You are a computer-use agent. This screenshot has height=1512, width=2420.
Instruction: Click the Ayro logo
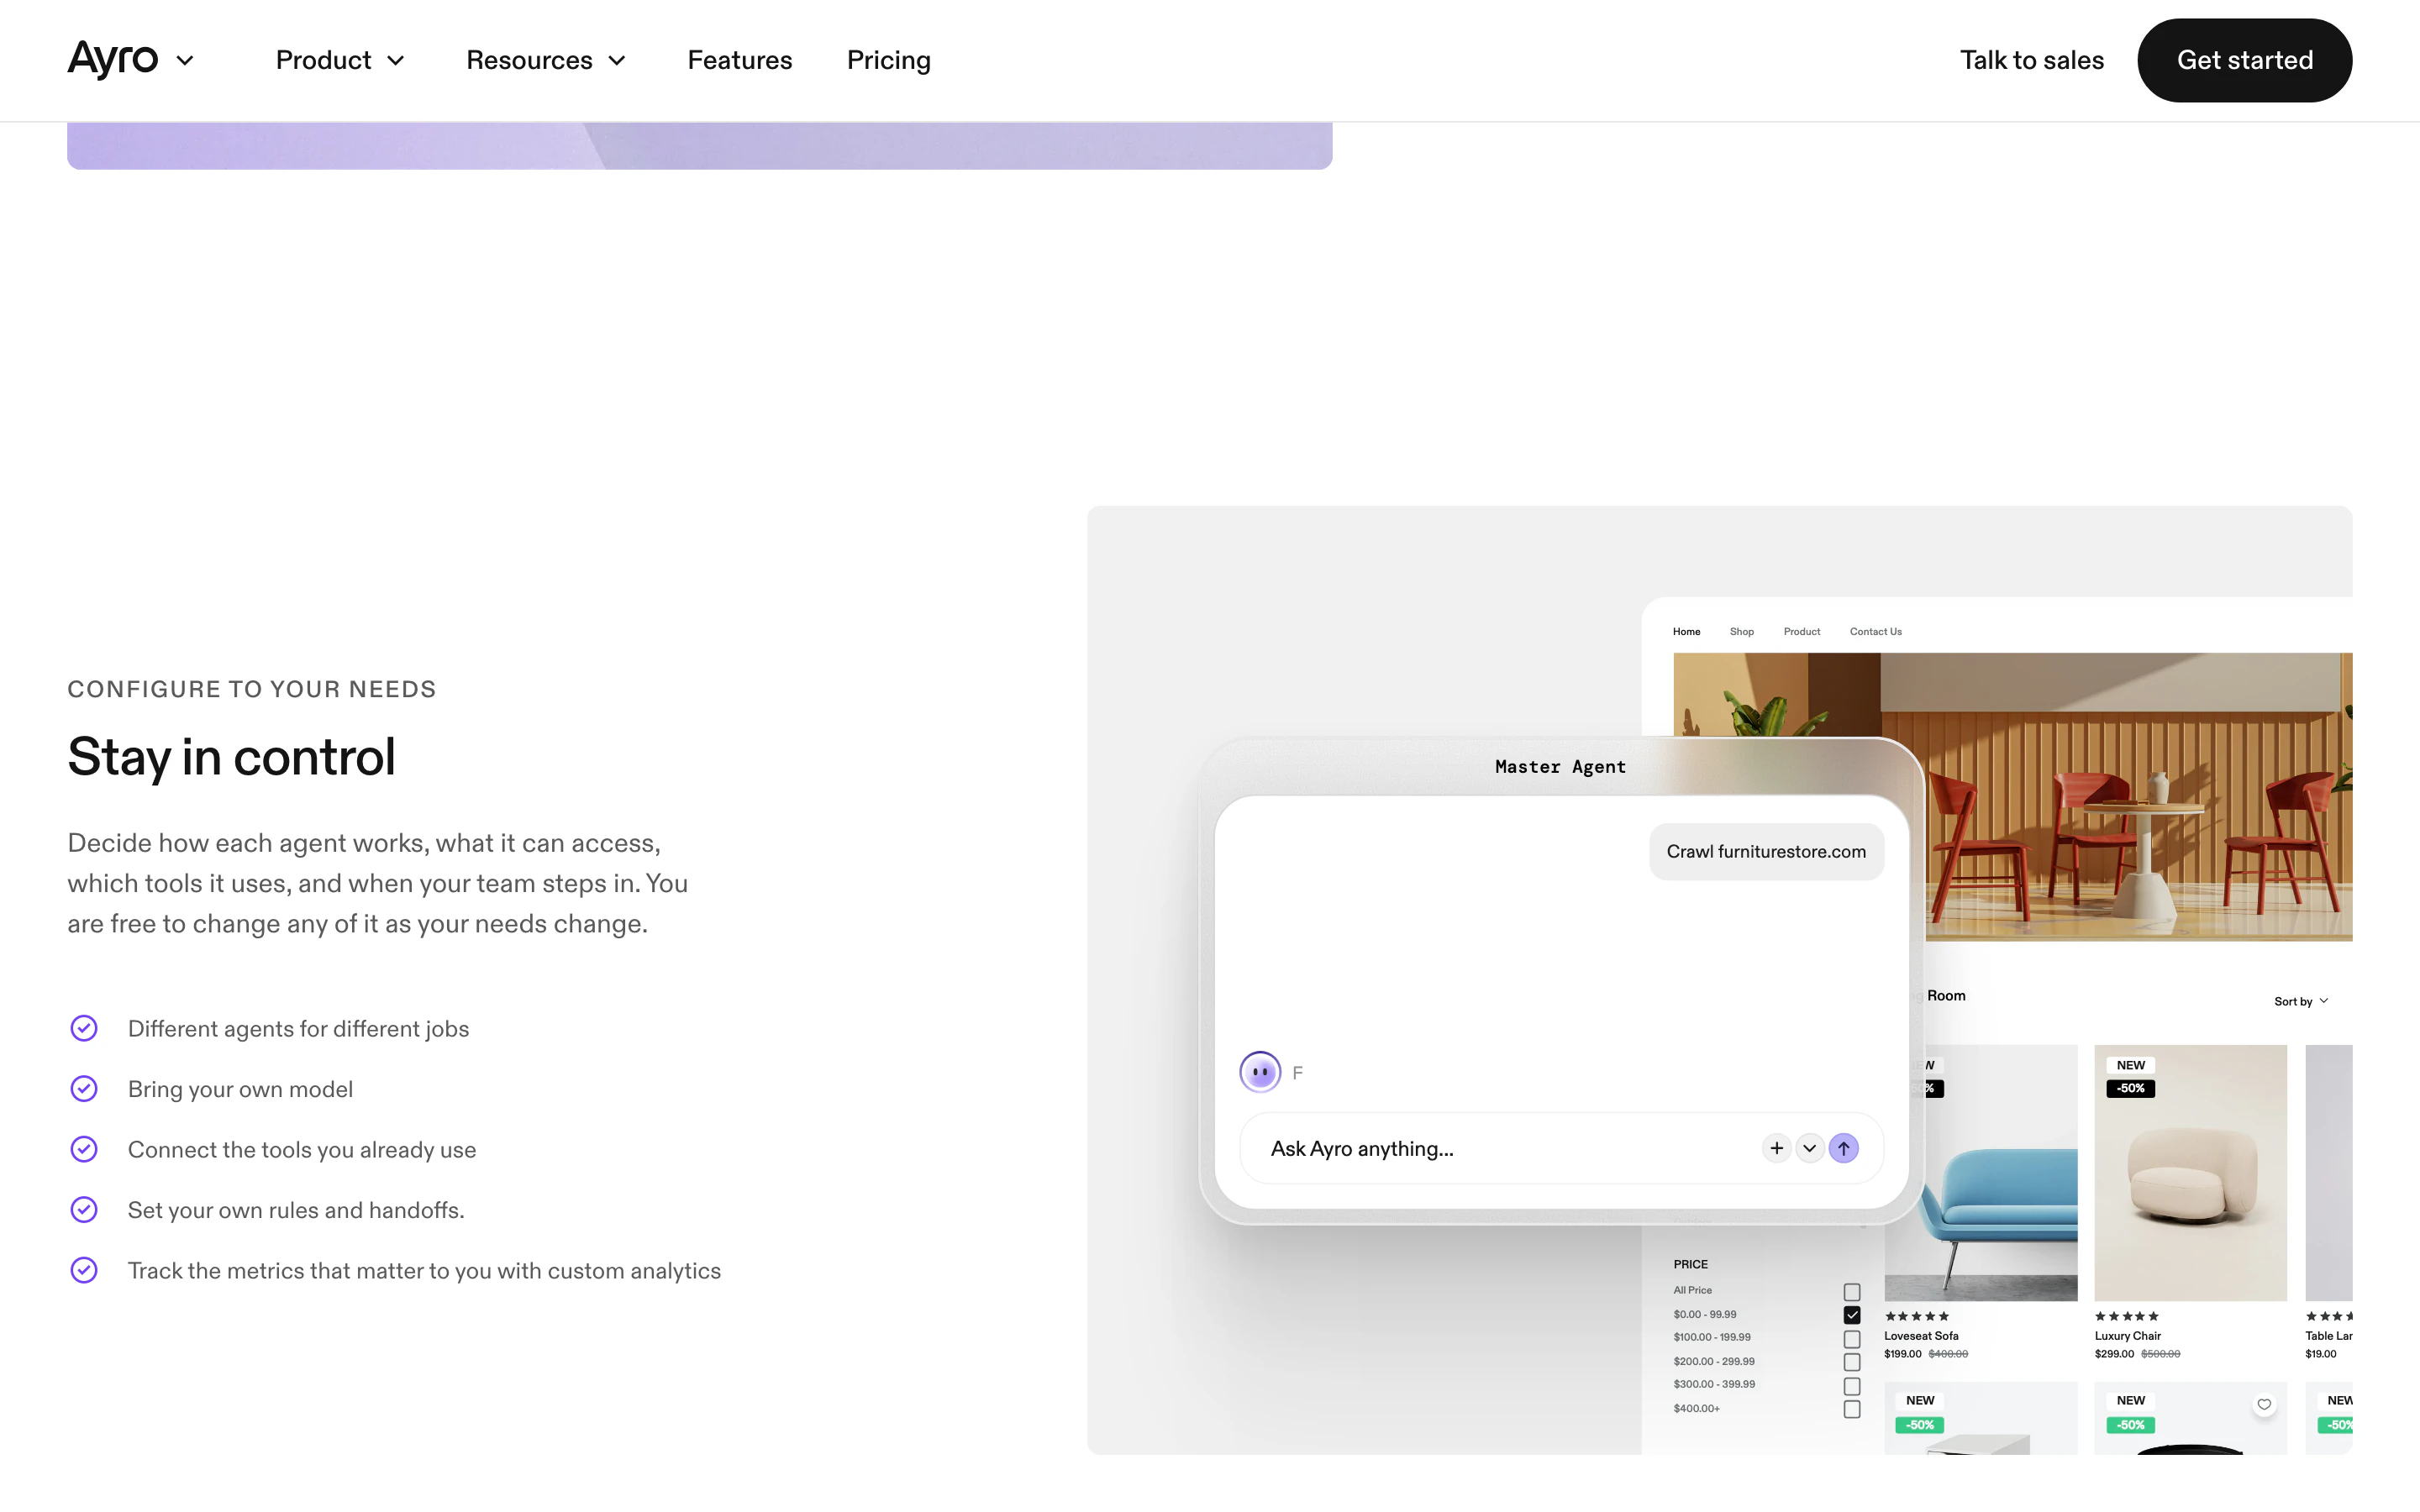[112, 59]
